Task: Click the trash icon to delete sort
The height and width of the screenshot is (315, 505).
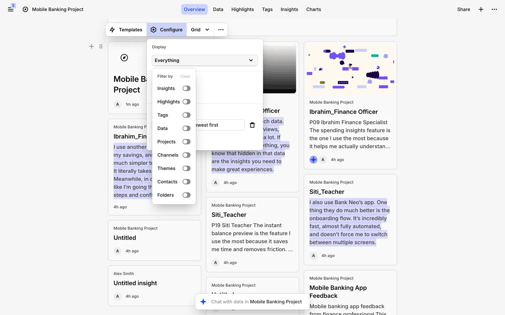Action: pos(252,125)
